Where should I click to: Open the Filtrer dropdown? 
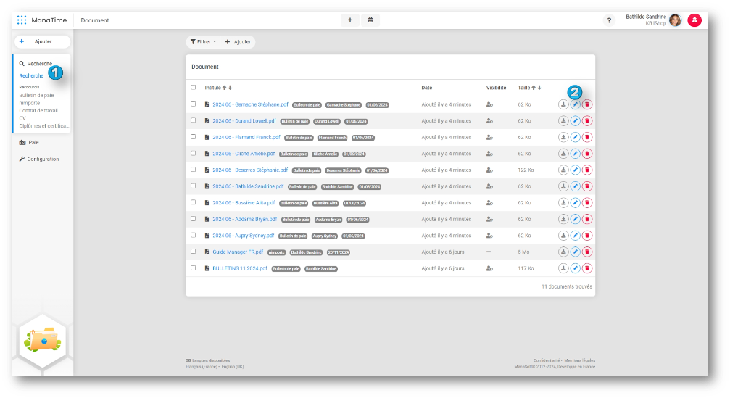[x=204, y=42]
